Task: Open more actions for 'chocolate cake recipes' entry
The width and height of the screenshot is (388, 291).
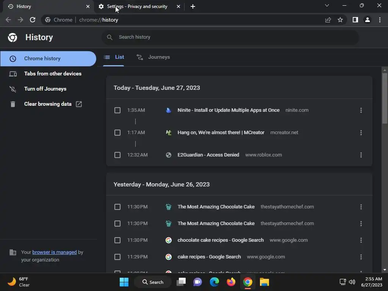Action: tap(361, 240)
